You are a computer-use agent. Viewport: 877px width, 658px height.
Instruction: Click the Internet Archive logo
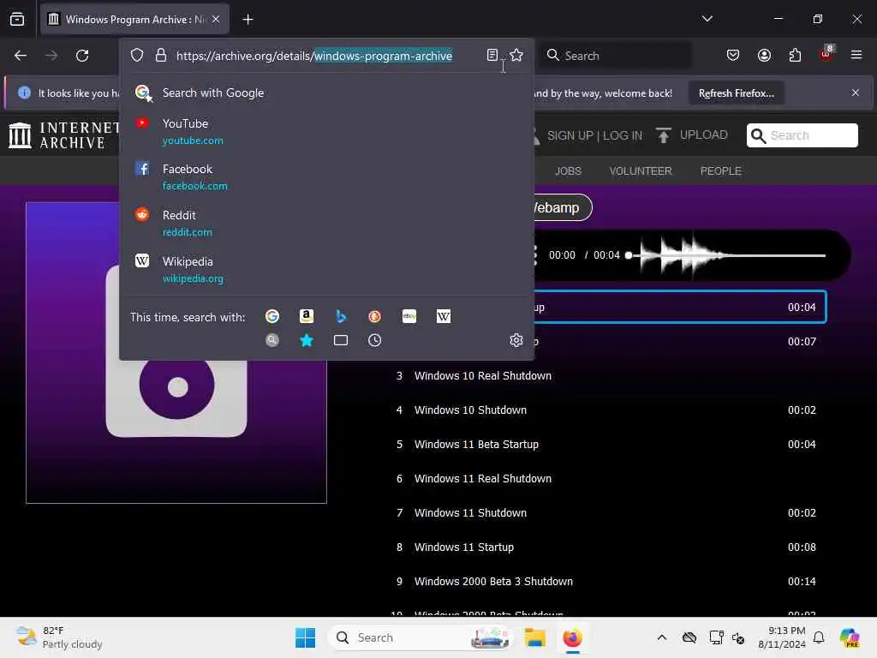click(64, 135)
